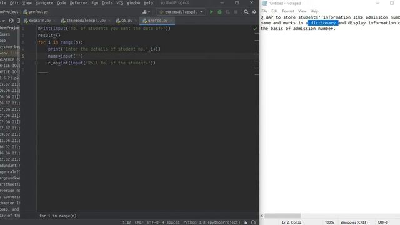Open the View menu in PyCharm
Screen dimensions: 400x225
pyautogui.click(x=27, y=3)
